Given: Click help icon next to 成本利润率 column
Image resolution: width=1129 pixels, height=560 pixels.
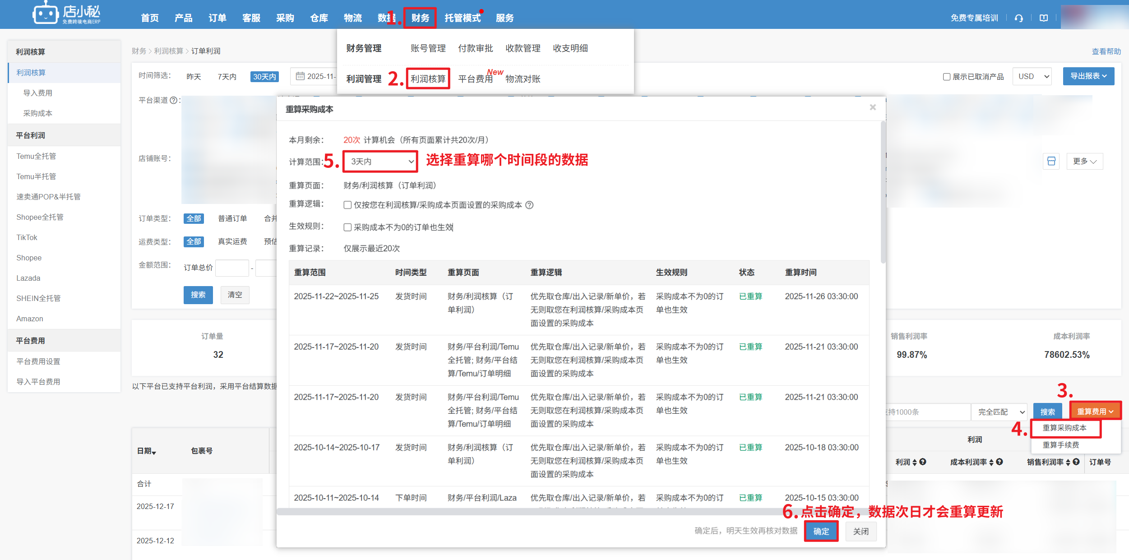Looking at the screenshot, I should click(x=999, y=462).
